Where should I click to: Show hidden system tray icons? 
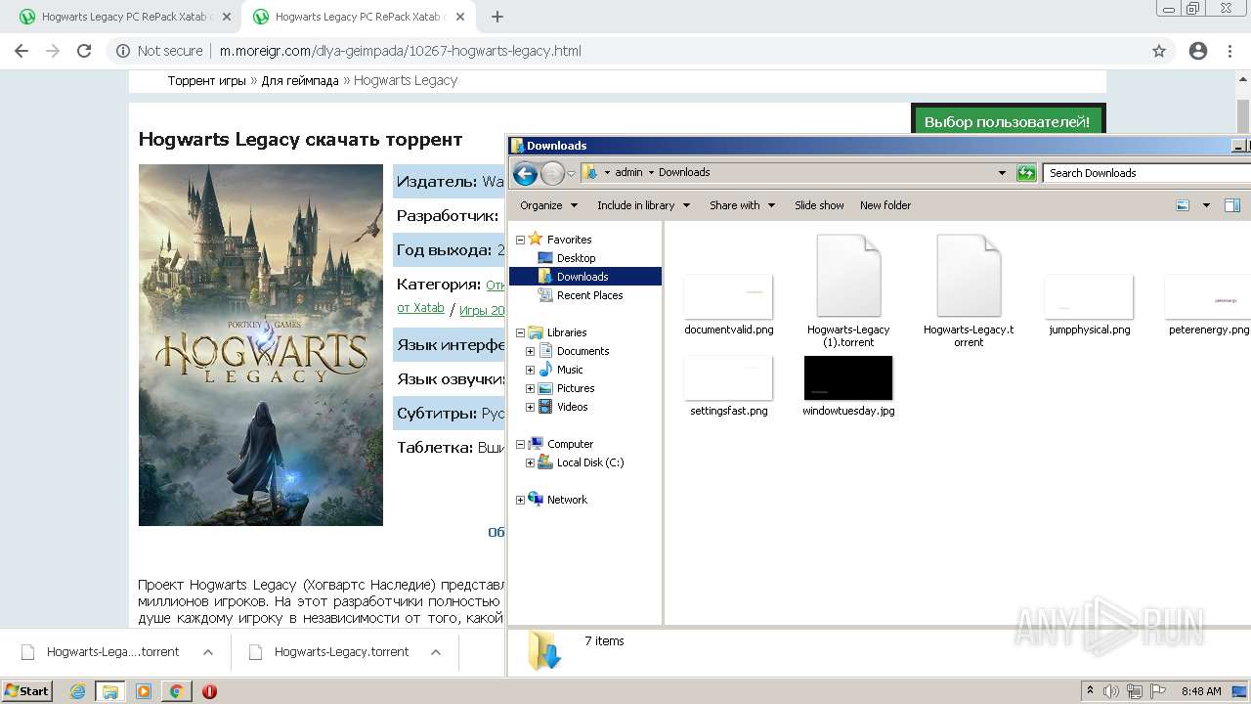point(1090,691)
